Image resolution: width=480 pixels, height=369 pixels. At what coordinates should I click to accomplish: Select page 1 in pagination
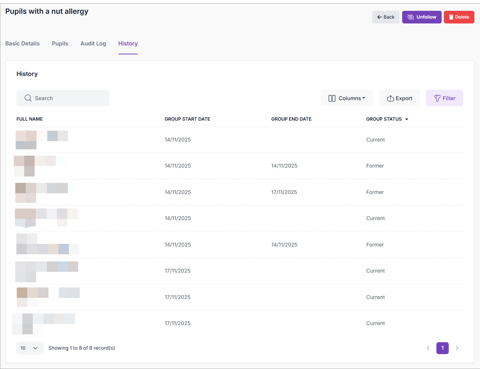[442, 348]
